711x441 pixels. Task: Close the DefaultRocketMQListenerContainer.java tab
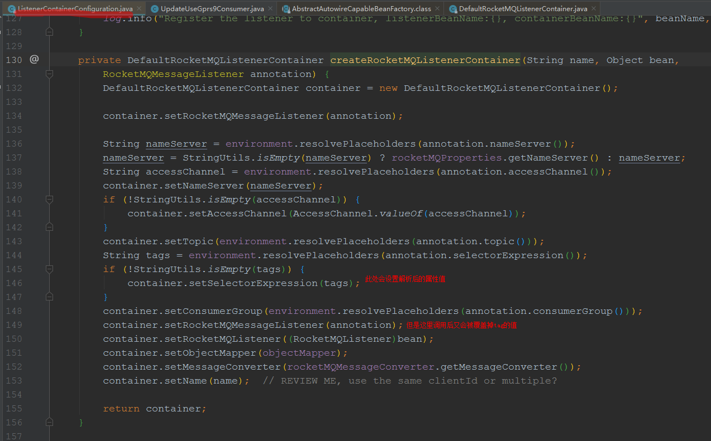click(x=594, y=9)
